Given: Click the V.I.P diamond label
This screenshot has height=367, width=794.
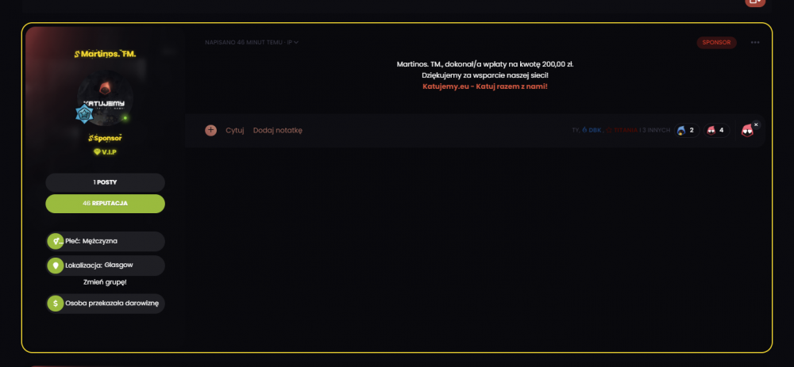Looking at the screenshot, I should pos(106,151).
